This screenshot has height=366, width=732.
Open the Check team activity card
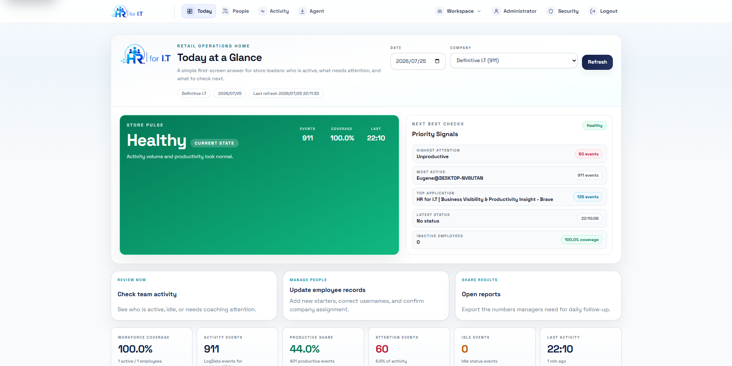pos(194,295)
